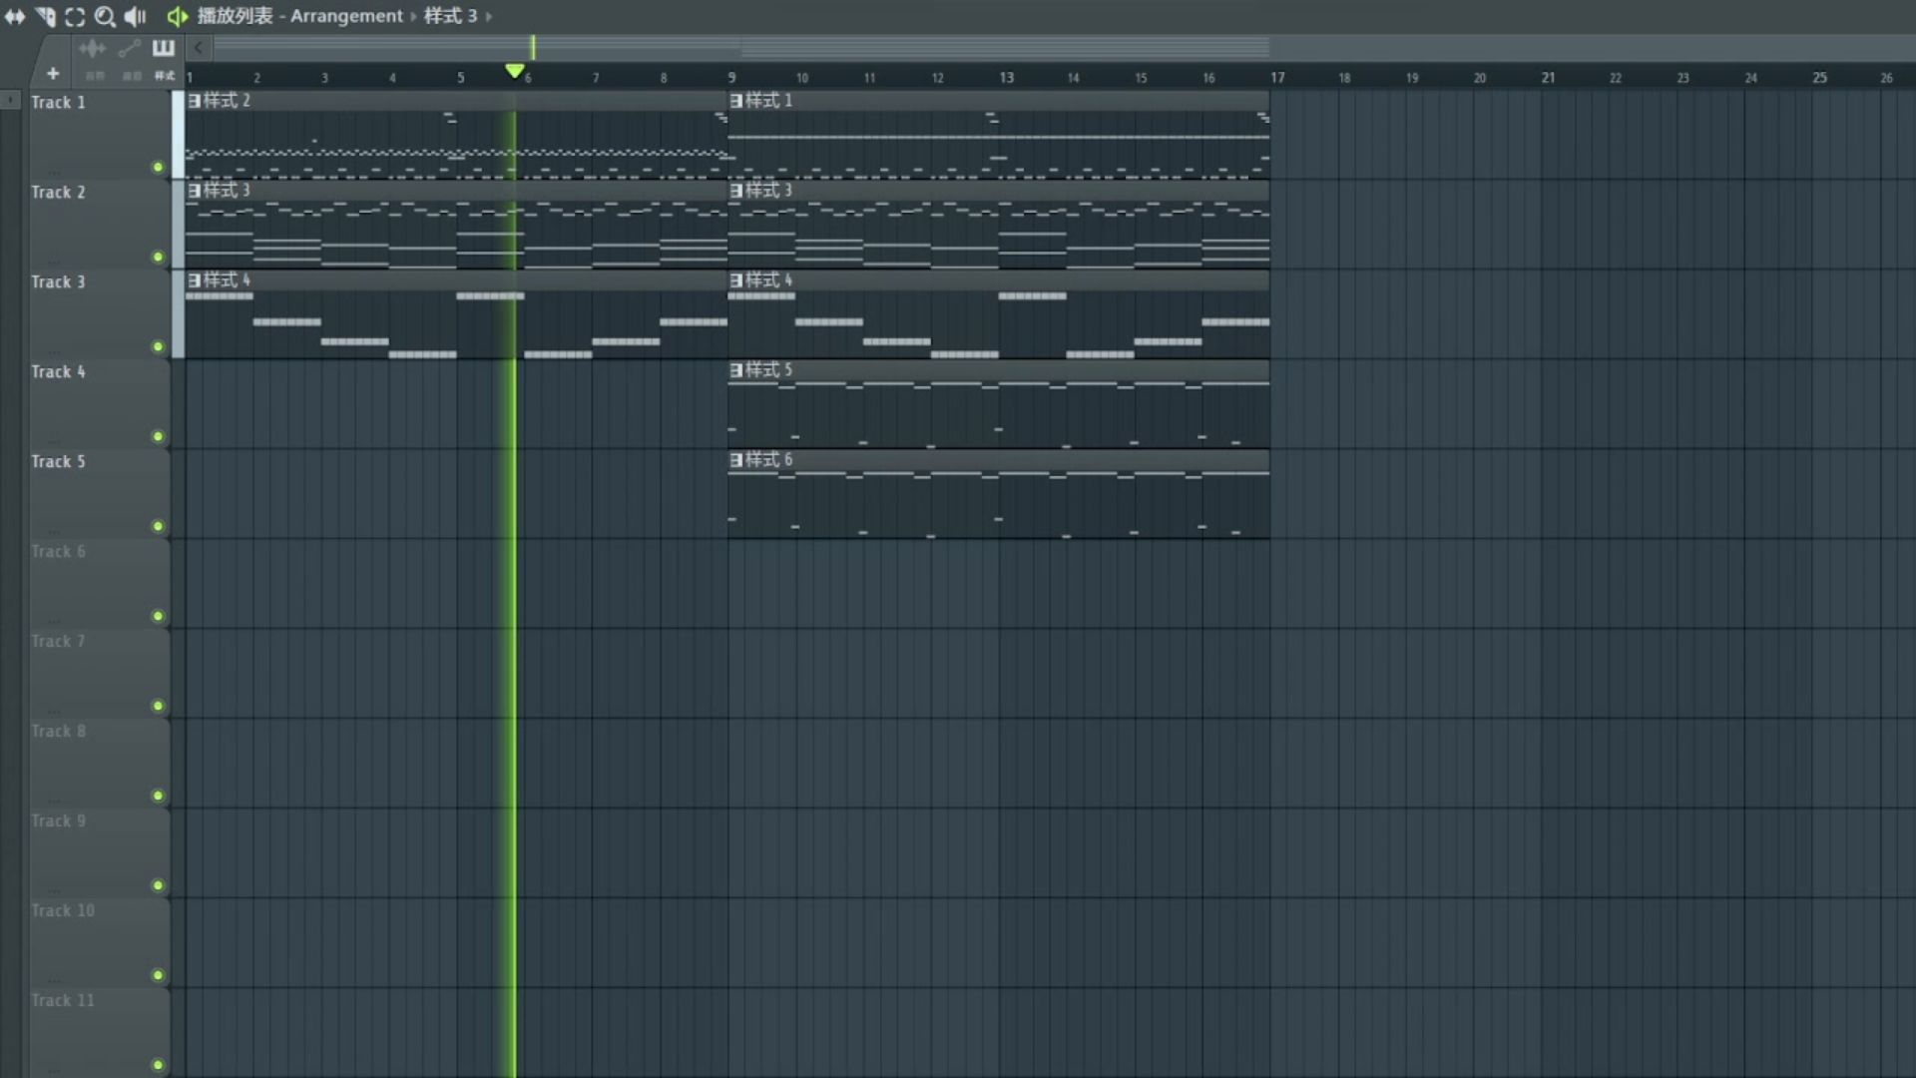Click the green playhead marker triangle

(515, 71)
